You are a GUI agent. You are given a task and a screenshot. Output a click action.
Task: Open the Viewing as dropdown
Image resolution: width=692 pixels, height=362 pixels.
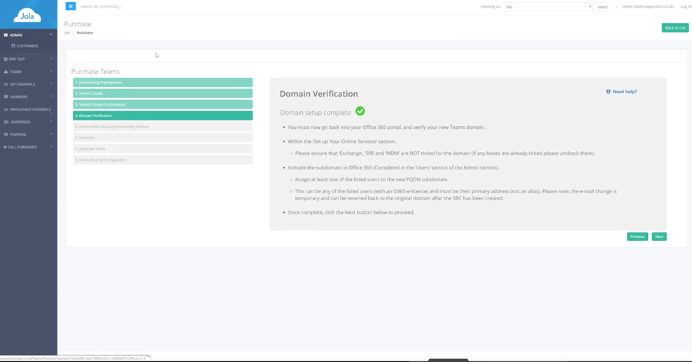tap(547, 6)
